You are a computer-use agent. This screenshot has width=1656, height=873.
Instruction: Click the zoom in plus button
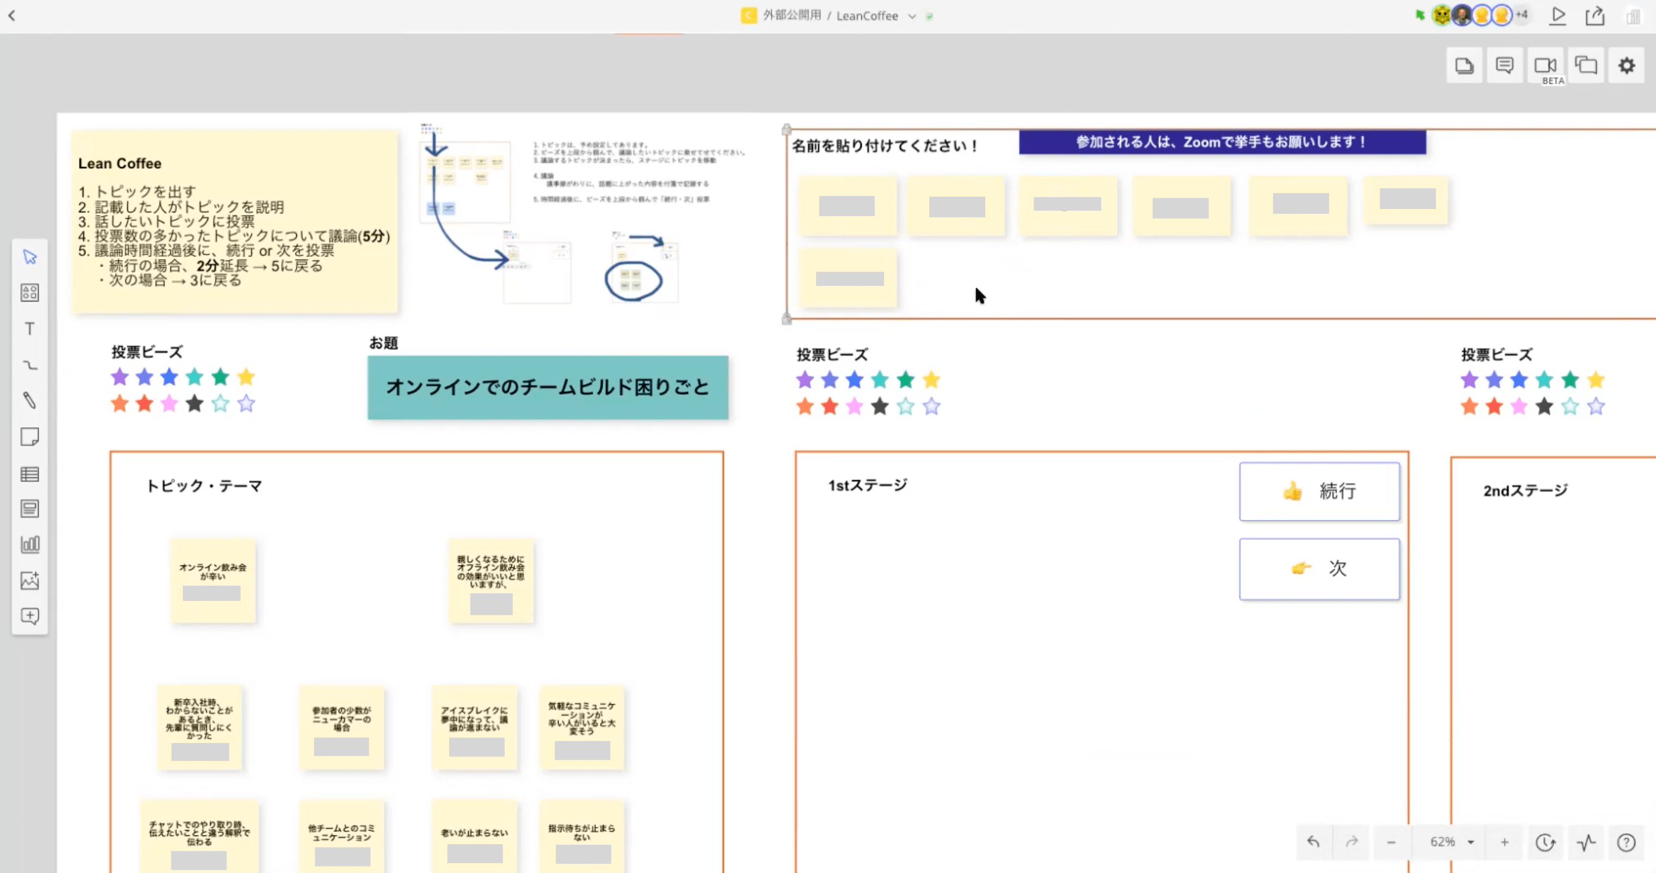(x=1504, y=841)
